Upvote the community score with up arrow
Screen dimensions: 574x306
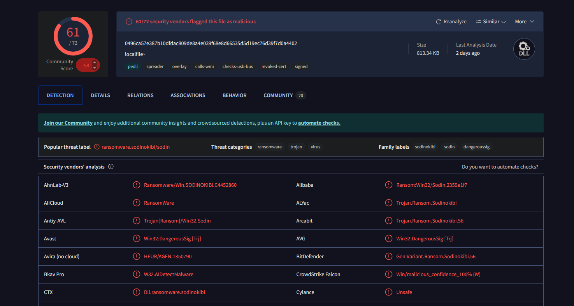point(94,63)
